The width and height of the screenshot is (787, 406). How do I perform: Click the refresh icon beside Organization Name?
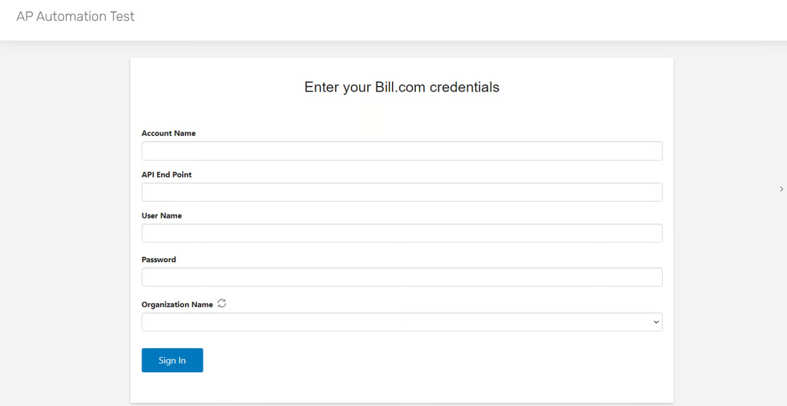point(222,304)
